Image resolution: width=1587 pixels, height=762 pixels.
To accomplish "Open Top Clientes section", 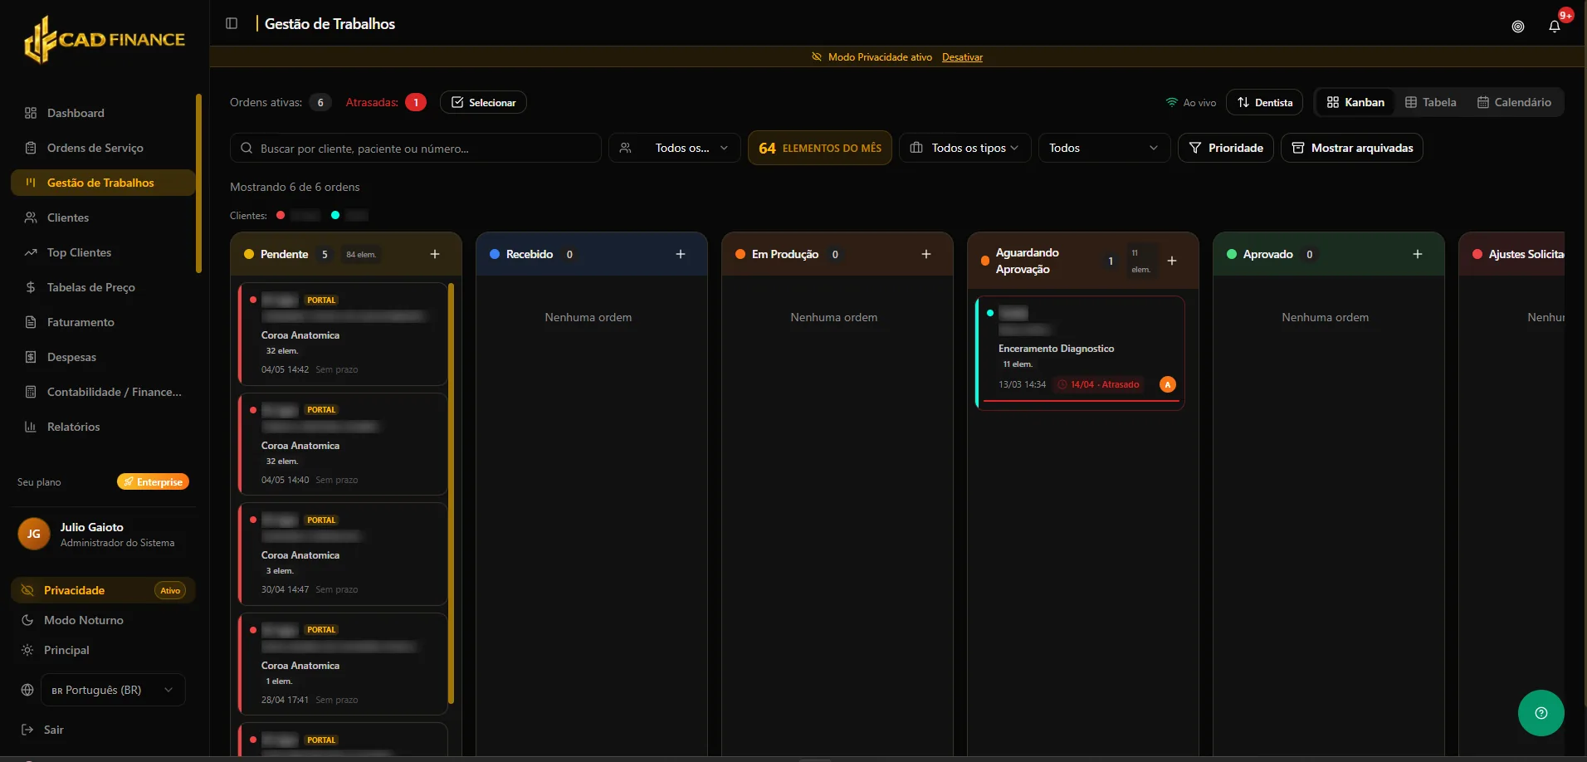I will (x=103, y=252).
